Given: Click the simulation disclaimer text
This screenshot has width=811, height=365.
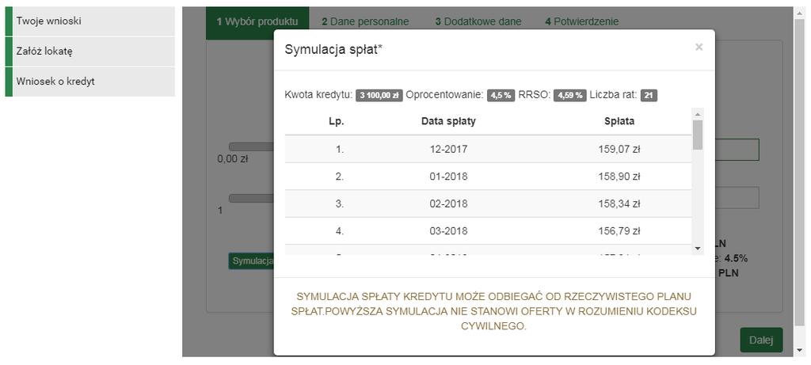Looking at the screenshot, I should coord(494,312).
